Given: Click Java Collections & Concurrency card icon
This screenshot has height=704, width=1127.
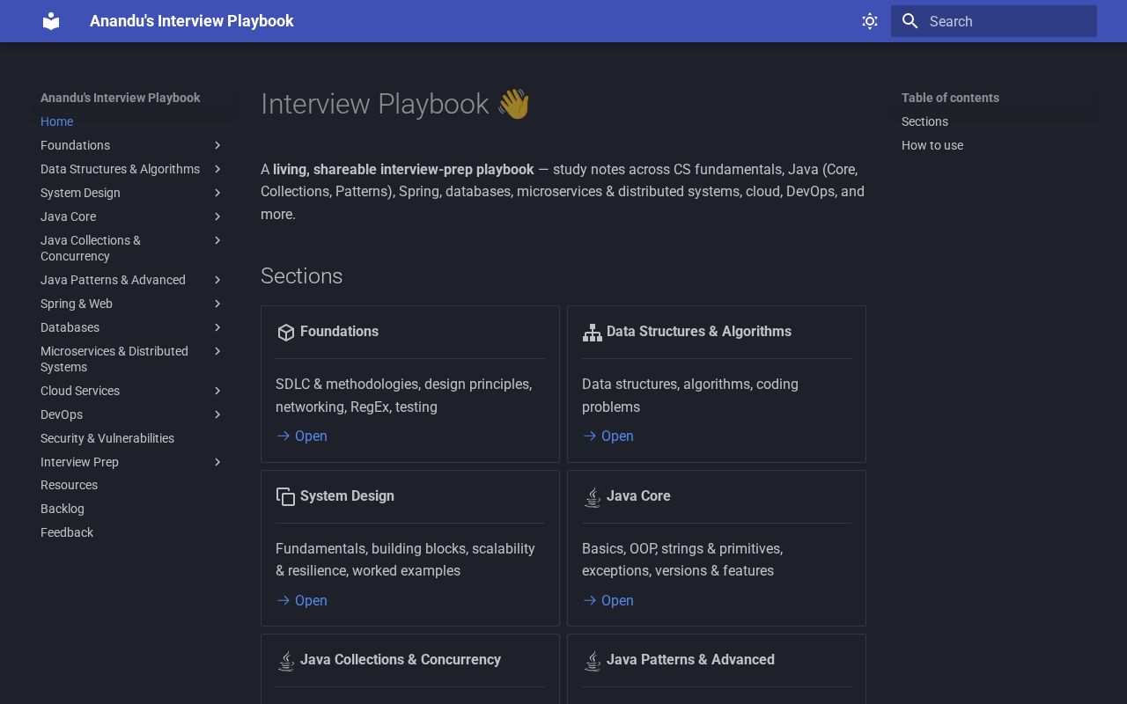Looking at the screenshot, I should [285, 660].
